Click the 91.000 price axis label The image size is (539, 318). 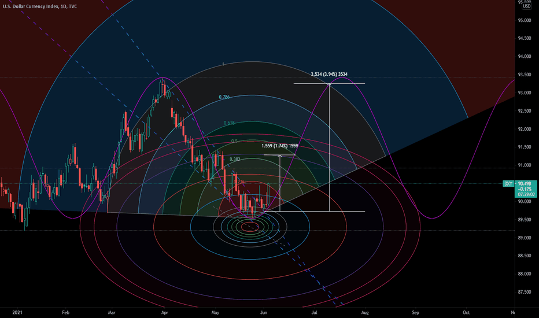click(x=524, y=165)
